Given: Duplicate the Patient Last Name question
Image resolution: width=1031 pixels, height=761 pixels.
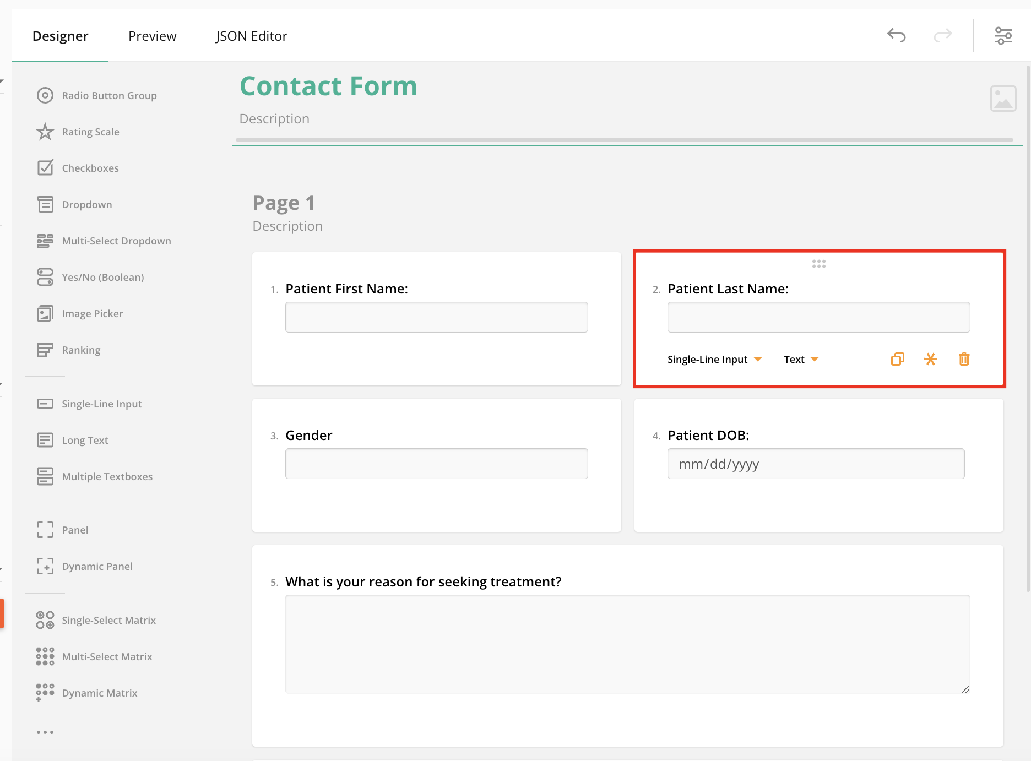Looking at the screenshot, I should tap(897, 359).
